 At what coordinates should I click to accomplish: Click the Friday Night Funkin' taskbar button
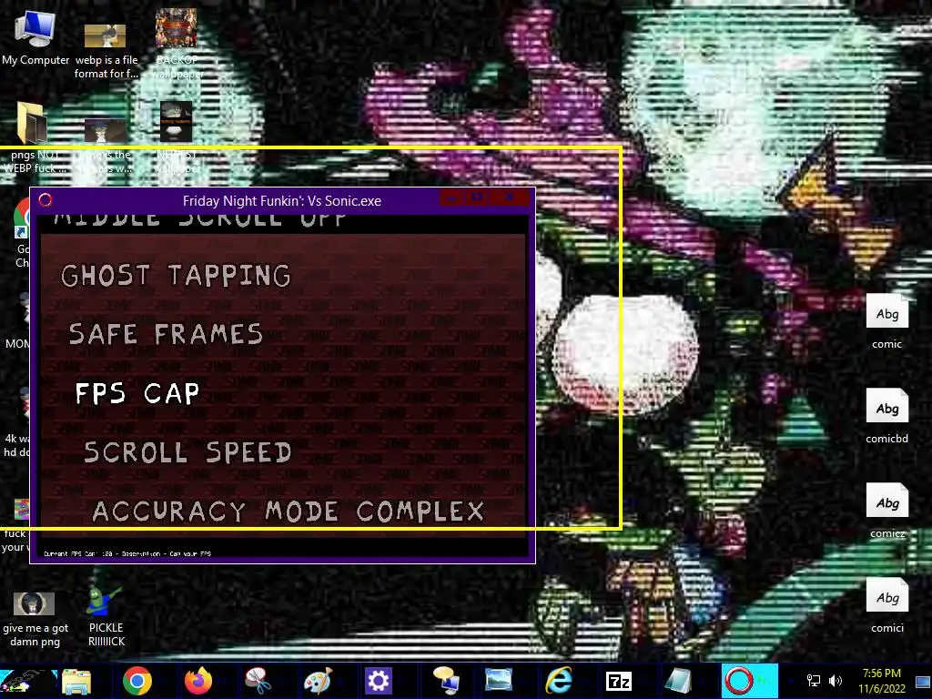[x=750, y=681]
